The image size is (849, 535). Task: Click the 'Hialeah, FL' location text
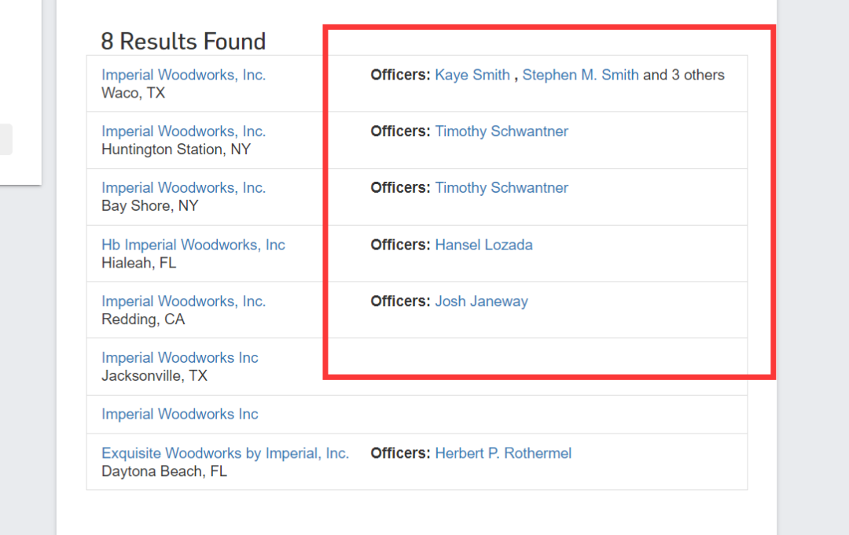[x=138, y=264]
